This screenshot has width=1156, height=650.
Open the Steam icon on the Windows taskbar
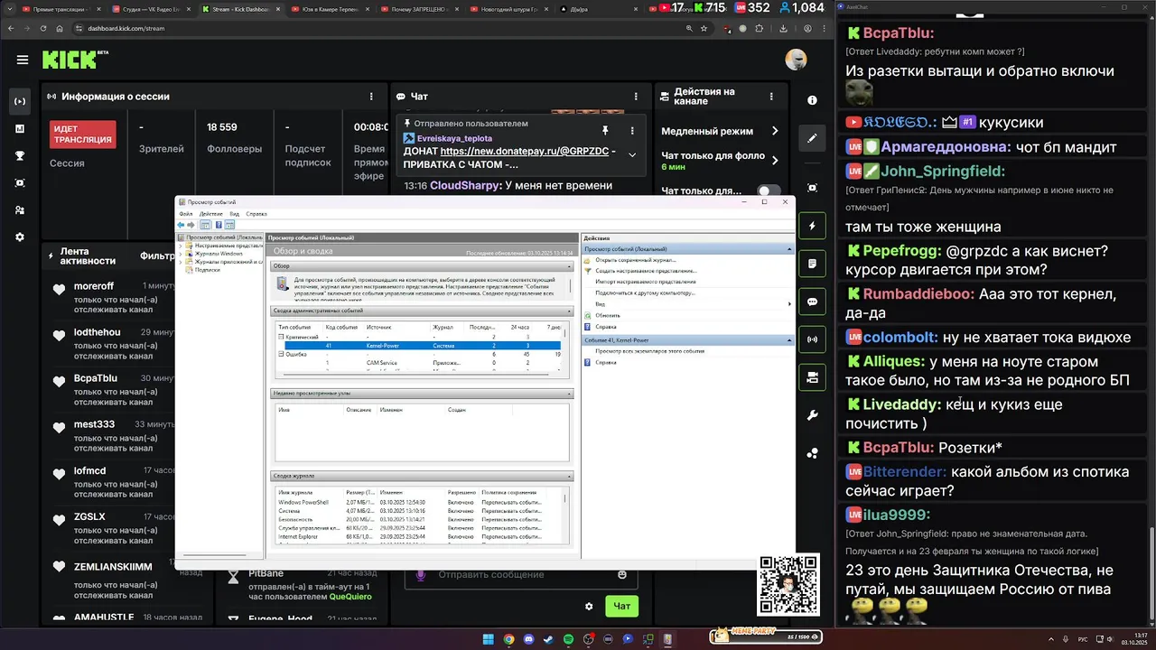tap(548, 639)
